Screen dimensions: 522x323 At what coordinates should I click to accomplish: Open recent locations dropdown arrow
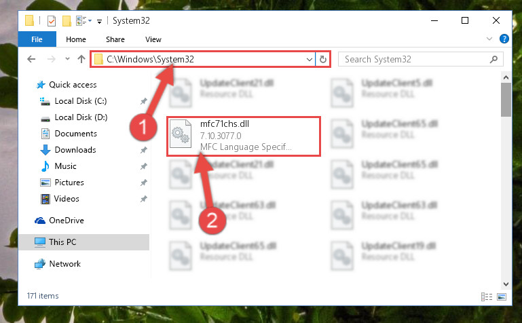point(67,59)
